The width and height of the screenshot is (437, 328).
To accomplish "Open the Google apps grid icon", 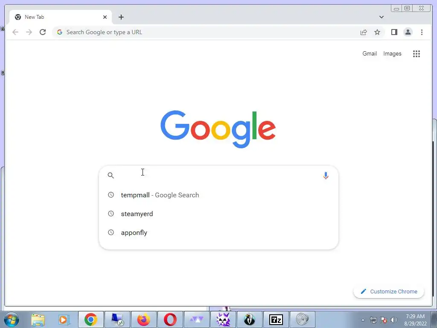I will 417,53.
